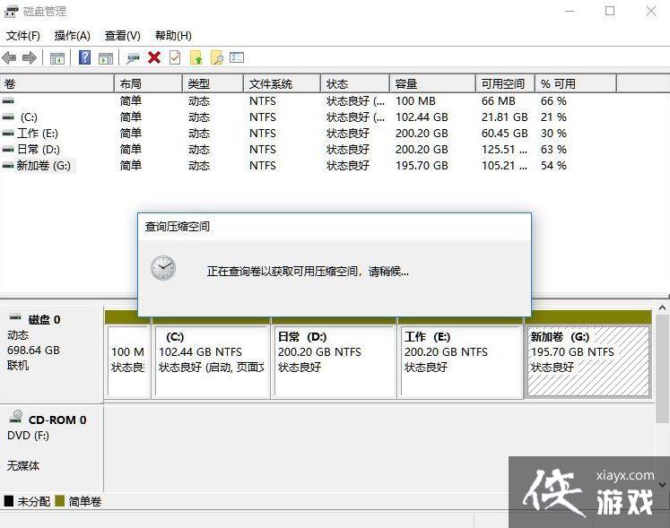Click drive icon of the 新加卷 (G:) row
The width and height of the screenshot is (670, 528).
tap(8, 166)
